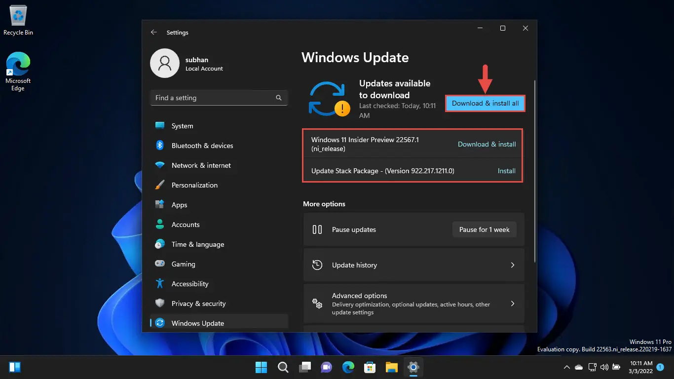Open the notification count badge
Image resolution: width=674 pixels, height=379 pixels.
point(660,367)
